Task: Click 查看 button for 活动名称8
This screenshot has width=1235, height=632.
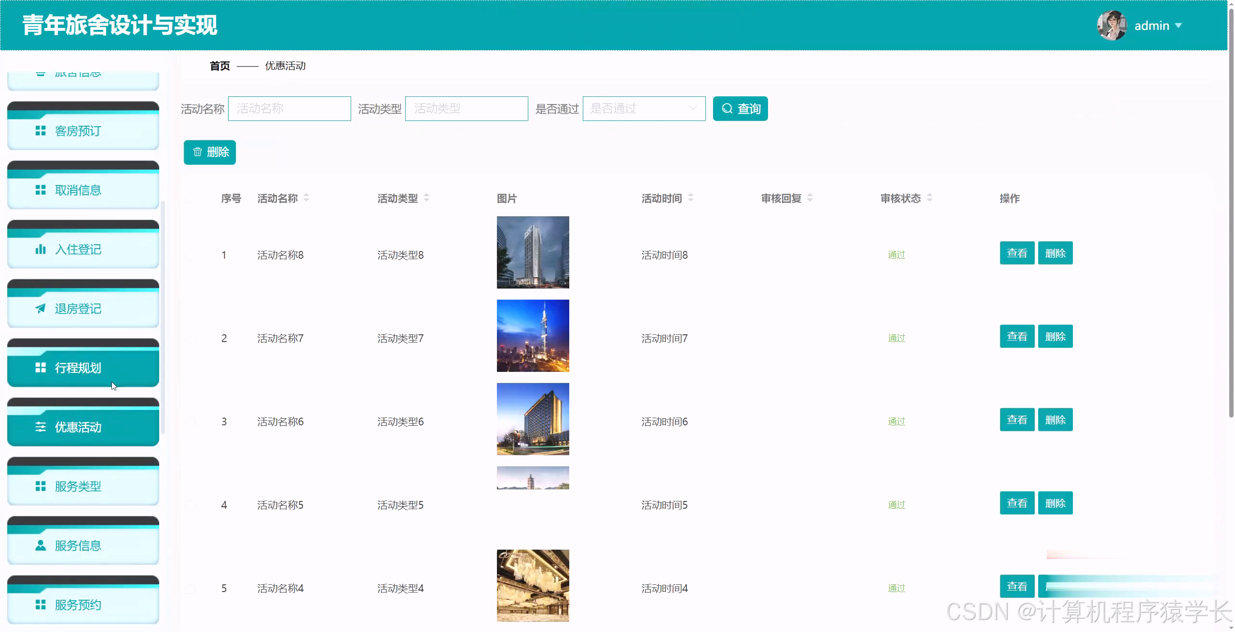Action: [1017, 252]
